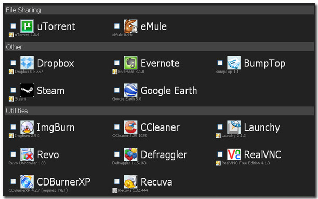
Task: Click the large CDBurnerXP name label
Action: pyautogui.click(x=64, y=182)
